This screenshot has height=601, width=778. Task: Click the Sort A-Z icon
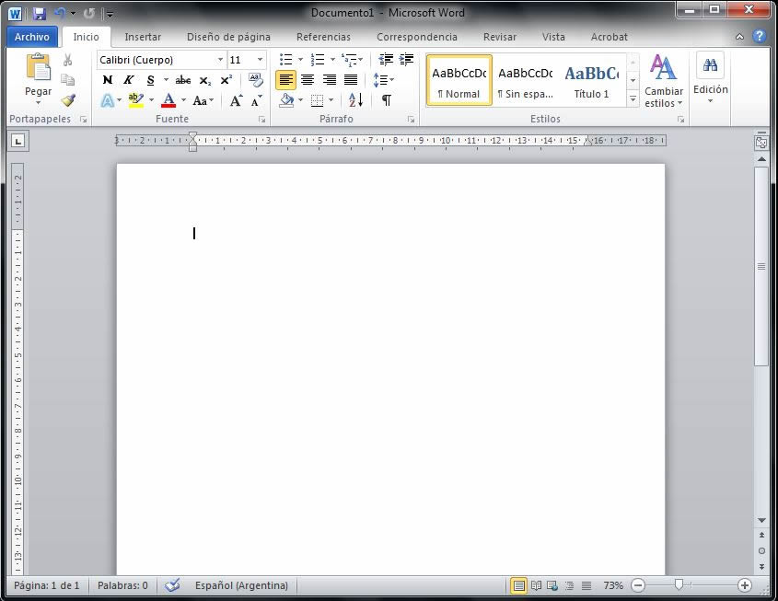coord(356,100)
